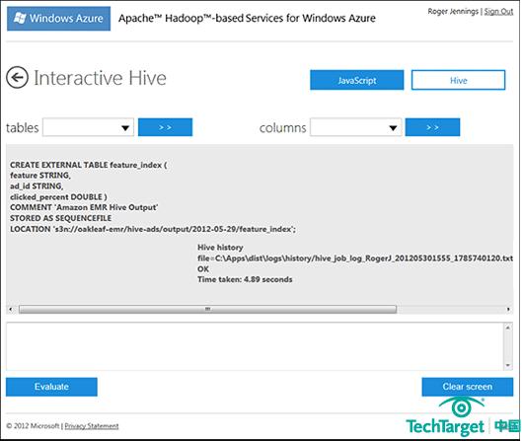Click the 'LOCATION s3n://oakleaf-emr' line
The image size is (523, 441).
(x=153, y=229)
